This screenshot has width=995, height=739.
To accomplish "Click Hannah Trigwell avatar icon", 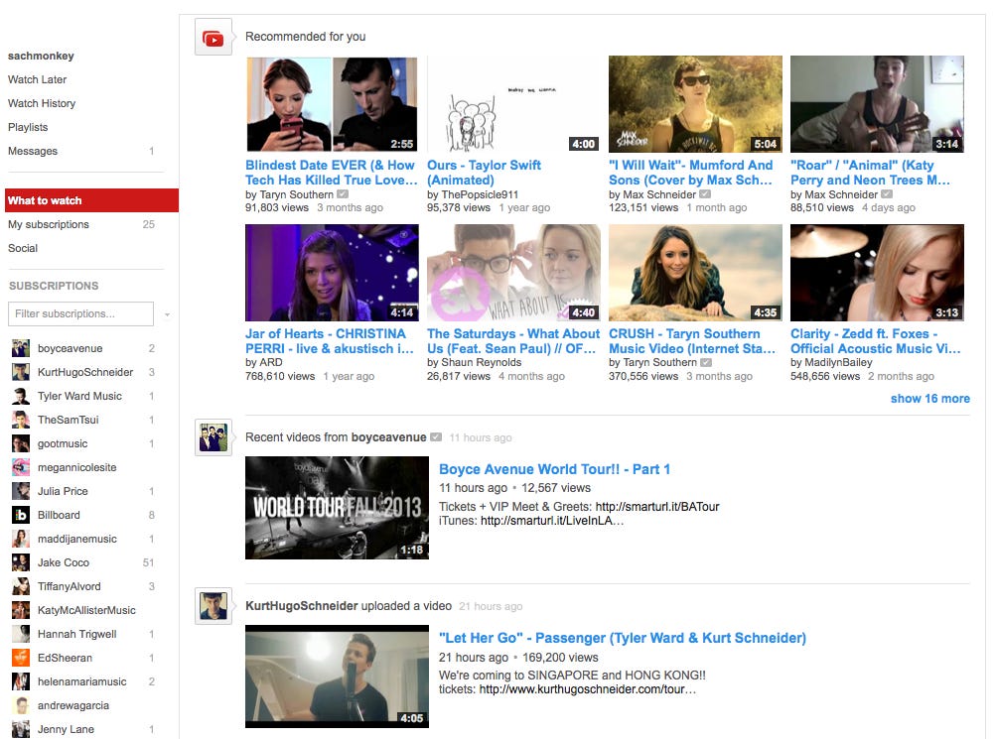I will click(21, 634).
